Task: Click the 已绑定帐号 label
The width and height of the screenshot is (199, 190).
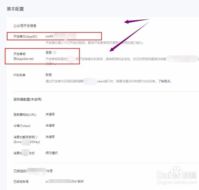Action: pos(21,181)
